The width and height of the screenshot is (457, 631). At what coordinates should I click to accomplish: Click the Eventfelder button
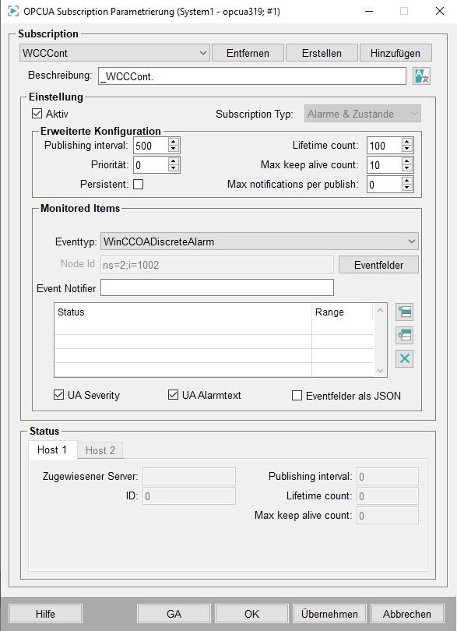pos(378,265)
